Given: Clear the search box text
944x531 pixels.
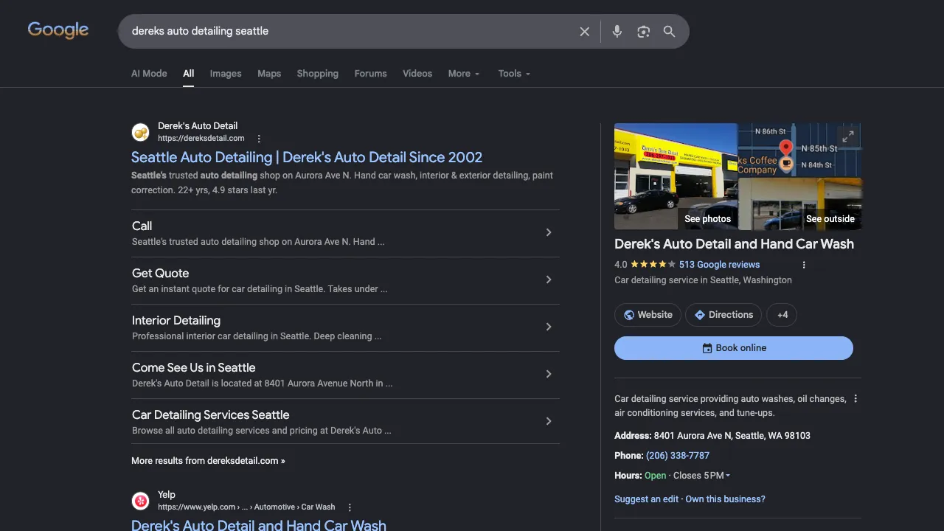Looking at the screenshot, I should pyautogui.click(x=585, y=32).
